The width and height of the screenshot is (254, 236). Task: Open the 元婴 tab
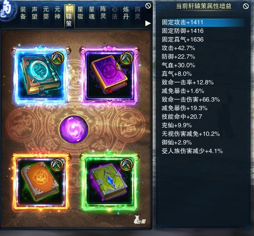tap(46, 13)
